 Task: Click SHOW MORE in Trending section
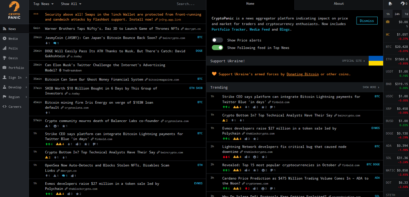(x=371, y=87)
